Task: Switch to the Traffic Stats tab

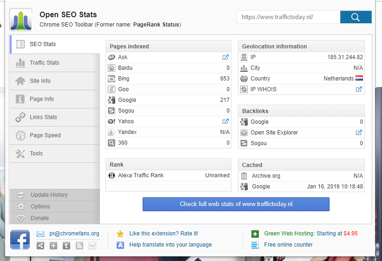Action: (x=45, y=63)
